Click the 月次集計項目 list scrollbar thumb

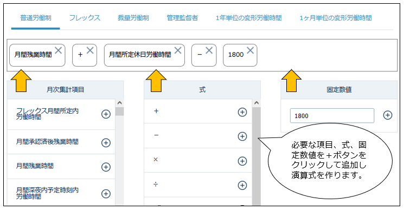[119, 111]
